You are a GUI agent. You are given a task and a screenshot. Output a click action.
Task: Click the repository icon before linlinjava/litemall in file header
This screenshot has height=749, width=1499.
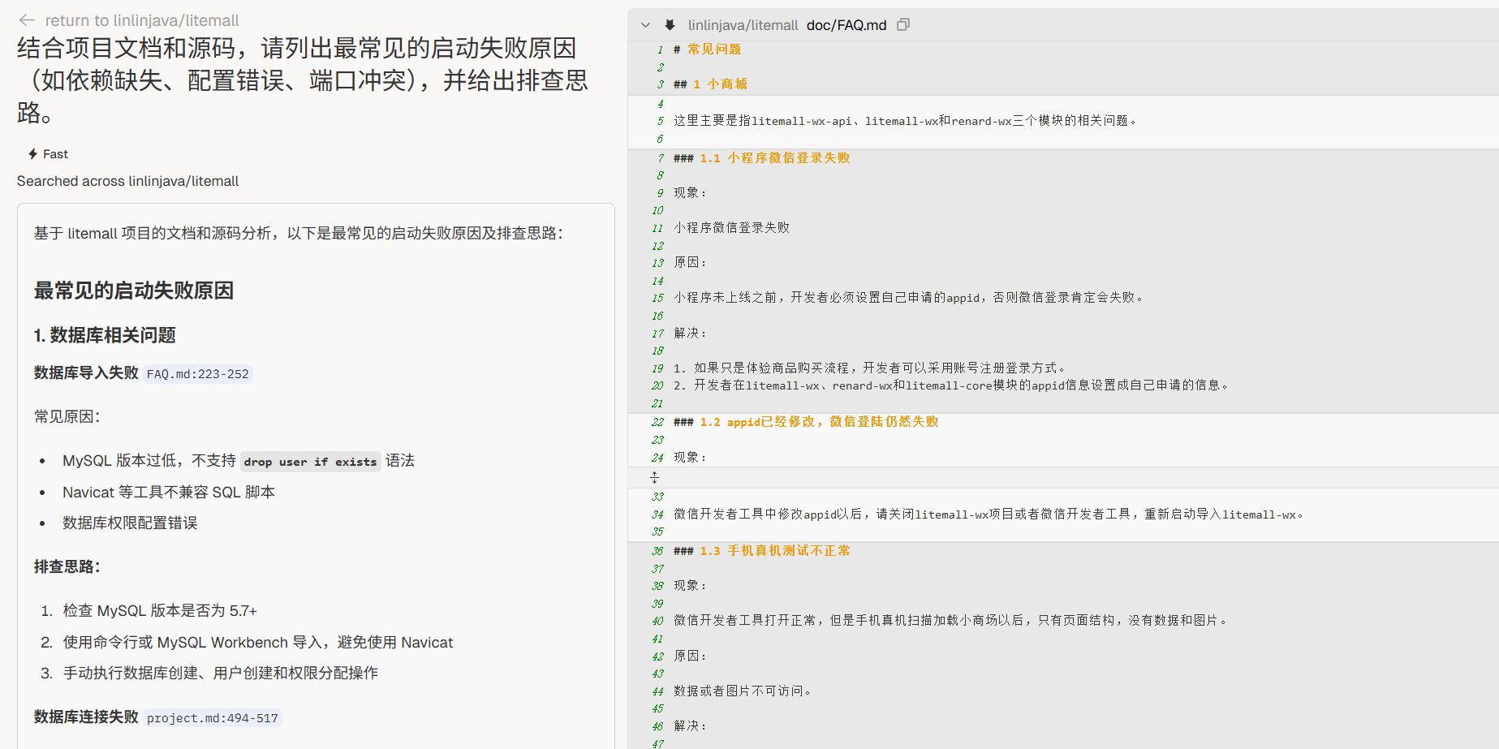[x=670, y=25]
